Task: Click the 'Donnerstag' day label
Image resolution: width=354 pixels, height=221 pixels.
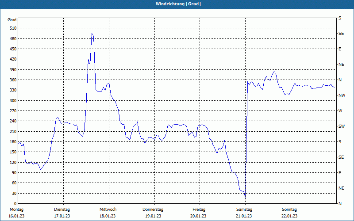Action: 153,210
